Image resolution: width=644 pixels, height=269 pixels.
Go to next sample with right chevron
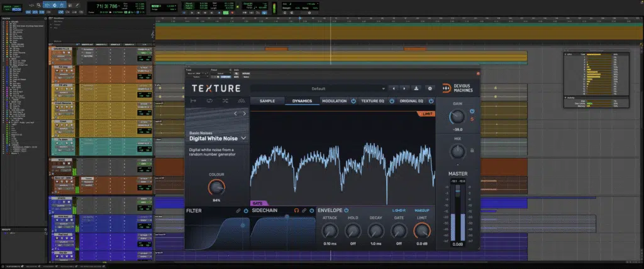point(245,113)
